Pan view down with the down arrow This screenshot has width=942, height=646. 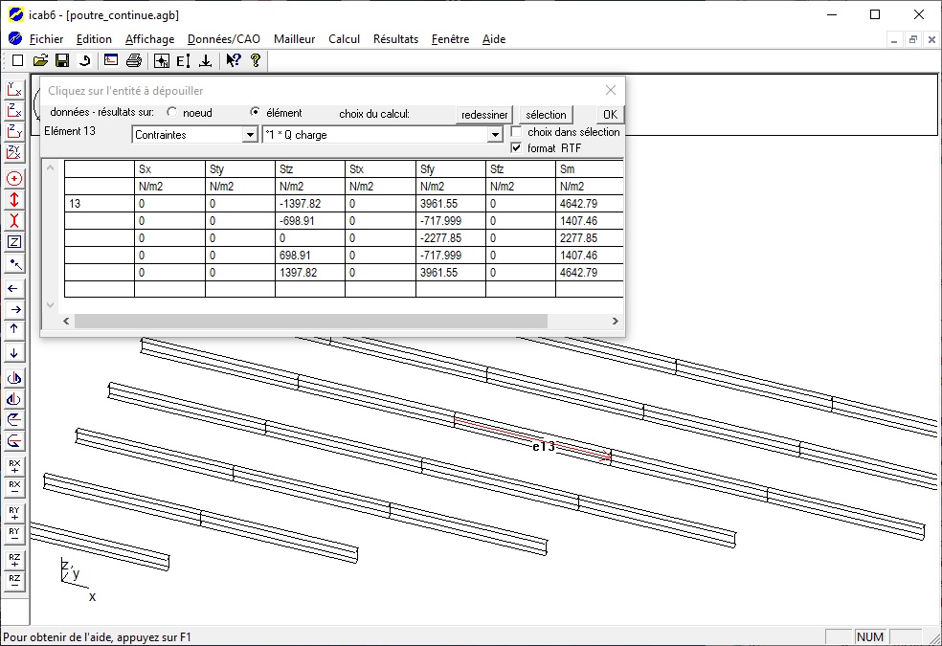[x=14, y=352]
